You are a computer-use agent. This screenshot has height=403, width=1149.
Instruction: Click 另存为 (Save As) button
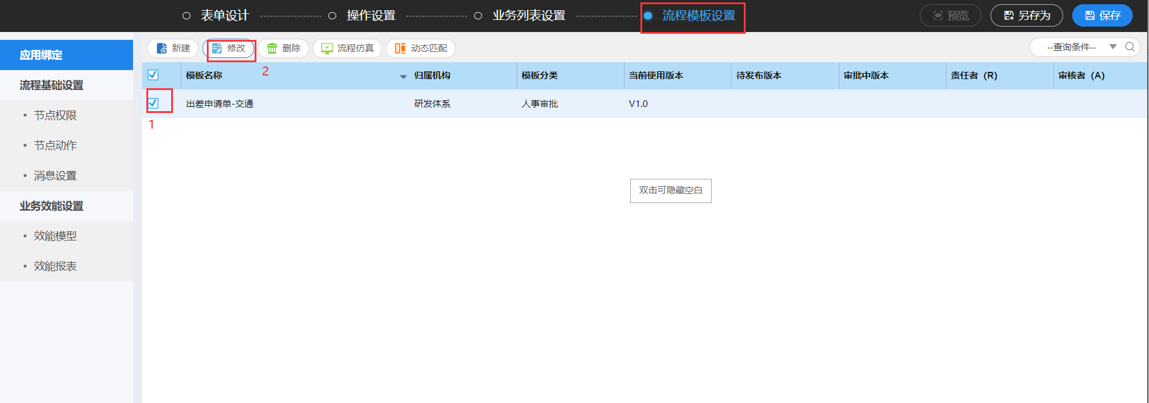click(x=1026, y=16)
